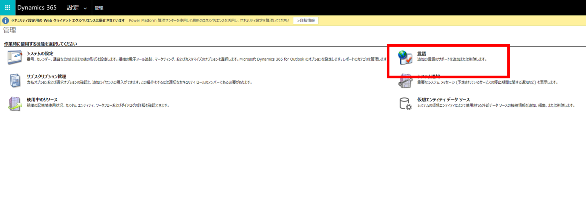Click the 作業時に使用する機能を選択してください heading
Image resolution: width=586 pixels, height=198 pixels.
(x=41, y=44)
